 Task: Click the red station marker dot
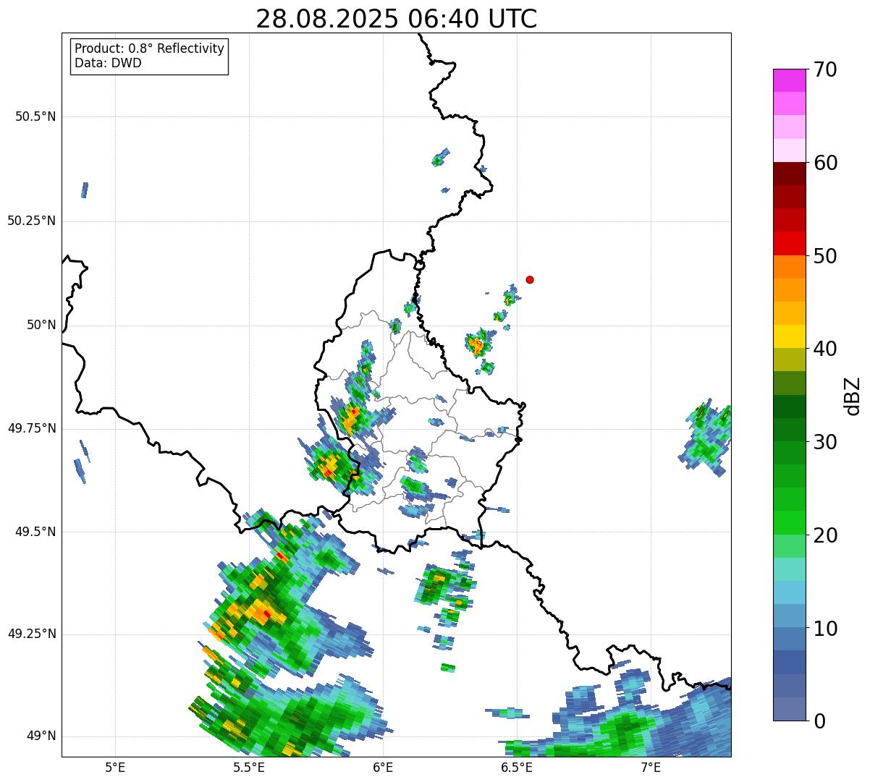(530, 279)
